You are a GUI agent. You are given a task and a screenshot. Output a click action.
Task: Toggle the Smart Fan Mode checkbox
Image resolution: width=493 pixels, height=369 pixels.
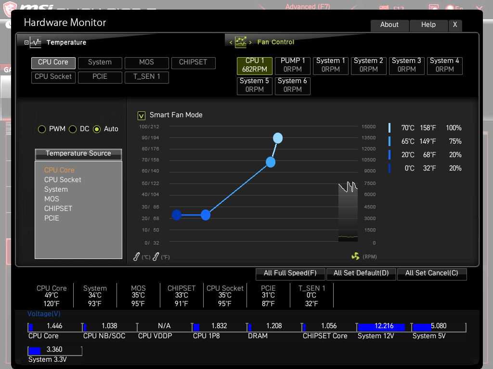(141, 116)
